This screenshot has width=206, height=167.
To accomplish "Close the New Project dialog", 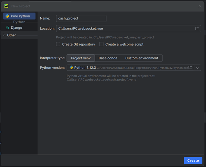I will [200, 6].
